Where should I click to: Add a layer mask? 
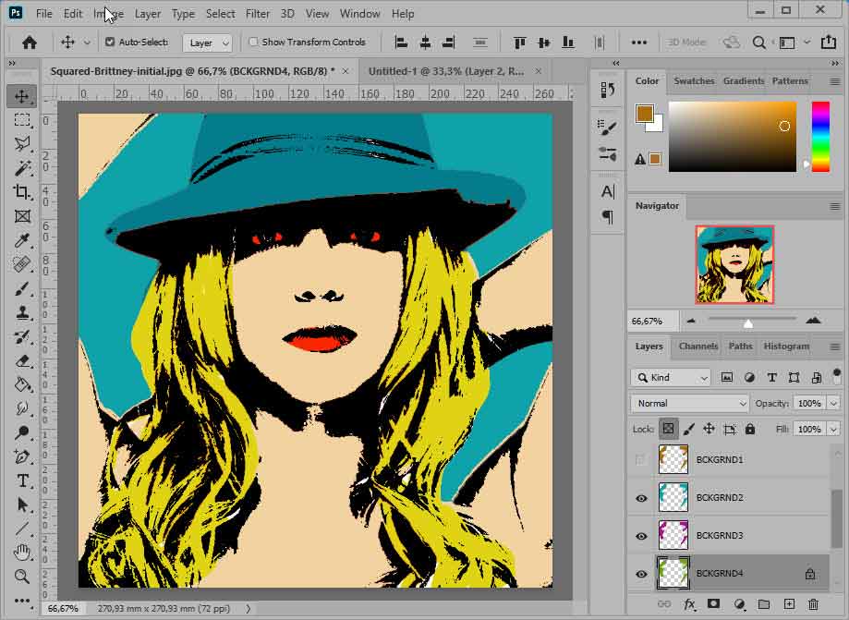(x=713, y=604)
